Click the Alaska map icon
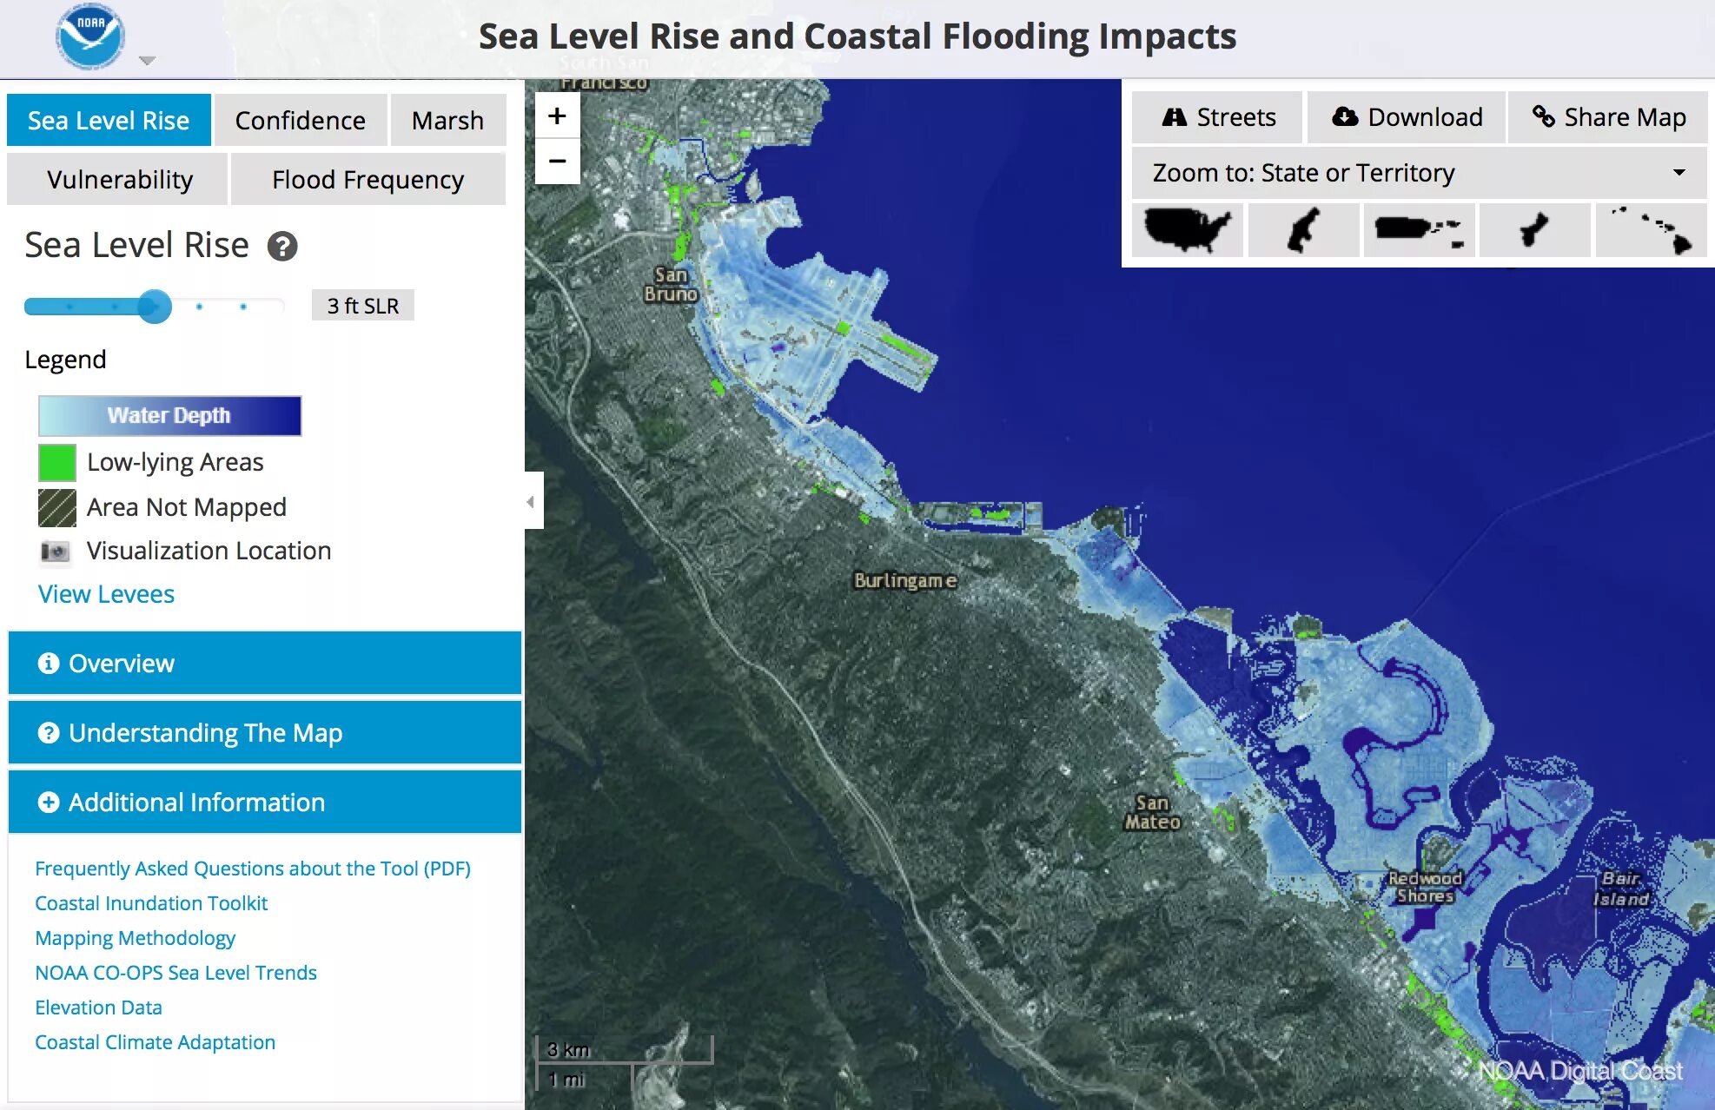 click(x=1301, y=230)
